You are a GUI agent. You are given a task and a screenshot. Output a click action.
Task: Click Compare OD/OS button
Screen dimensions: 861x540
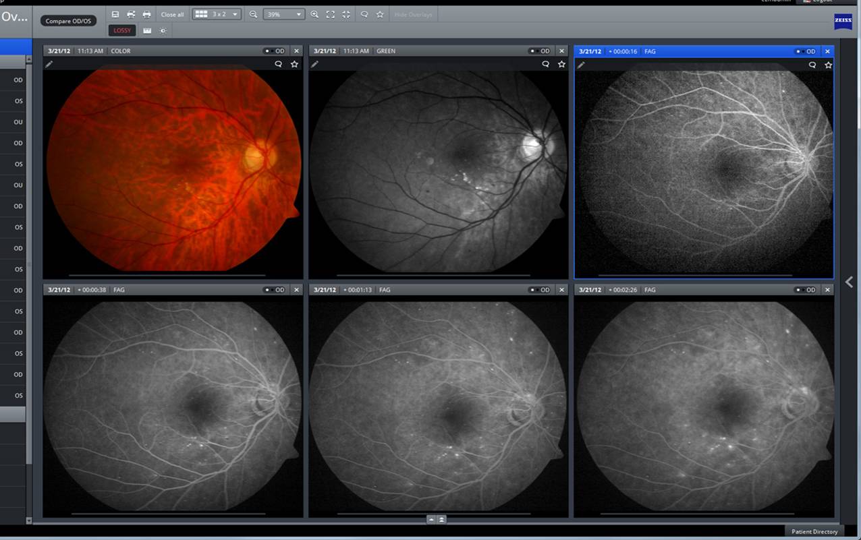coord(68,21)
